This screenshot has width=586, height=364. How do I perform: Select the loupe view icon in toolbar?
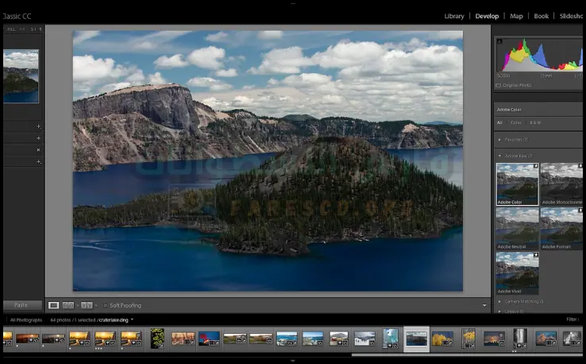click(53, 305)
